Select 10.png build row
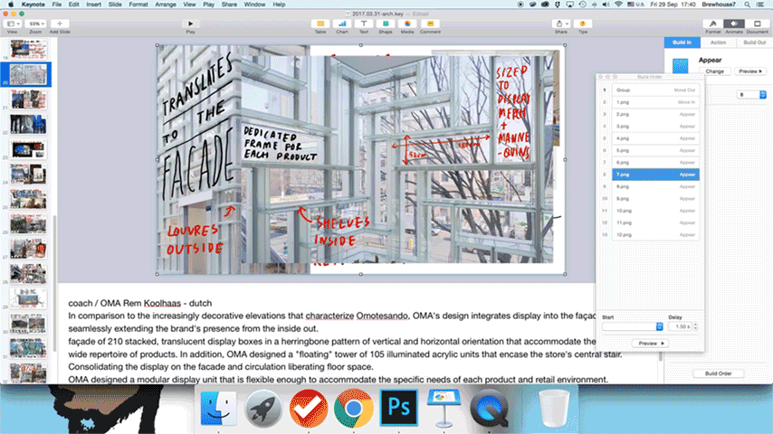 [x=655, y=211]
